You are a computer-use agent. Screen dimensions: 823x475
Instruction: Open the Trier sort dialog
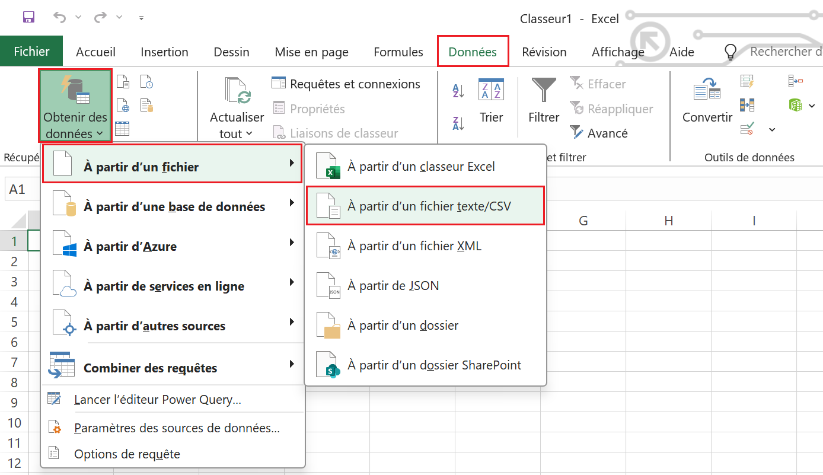491,101
